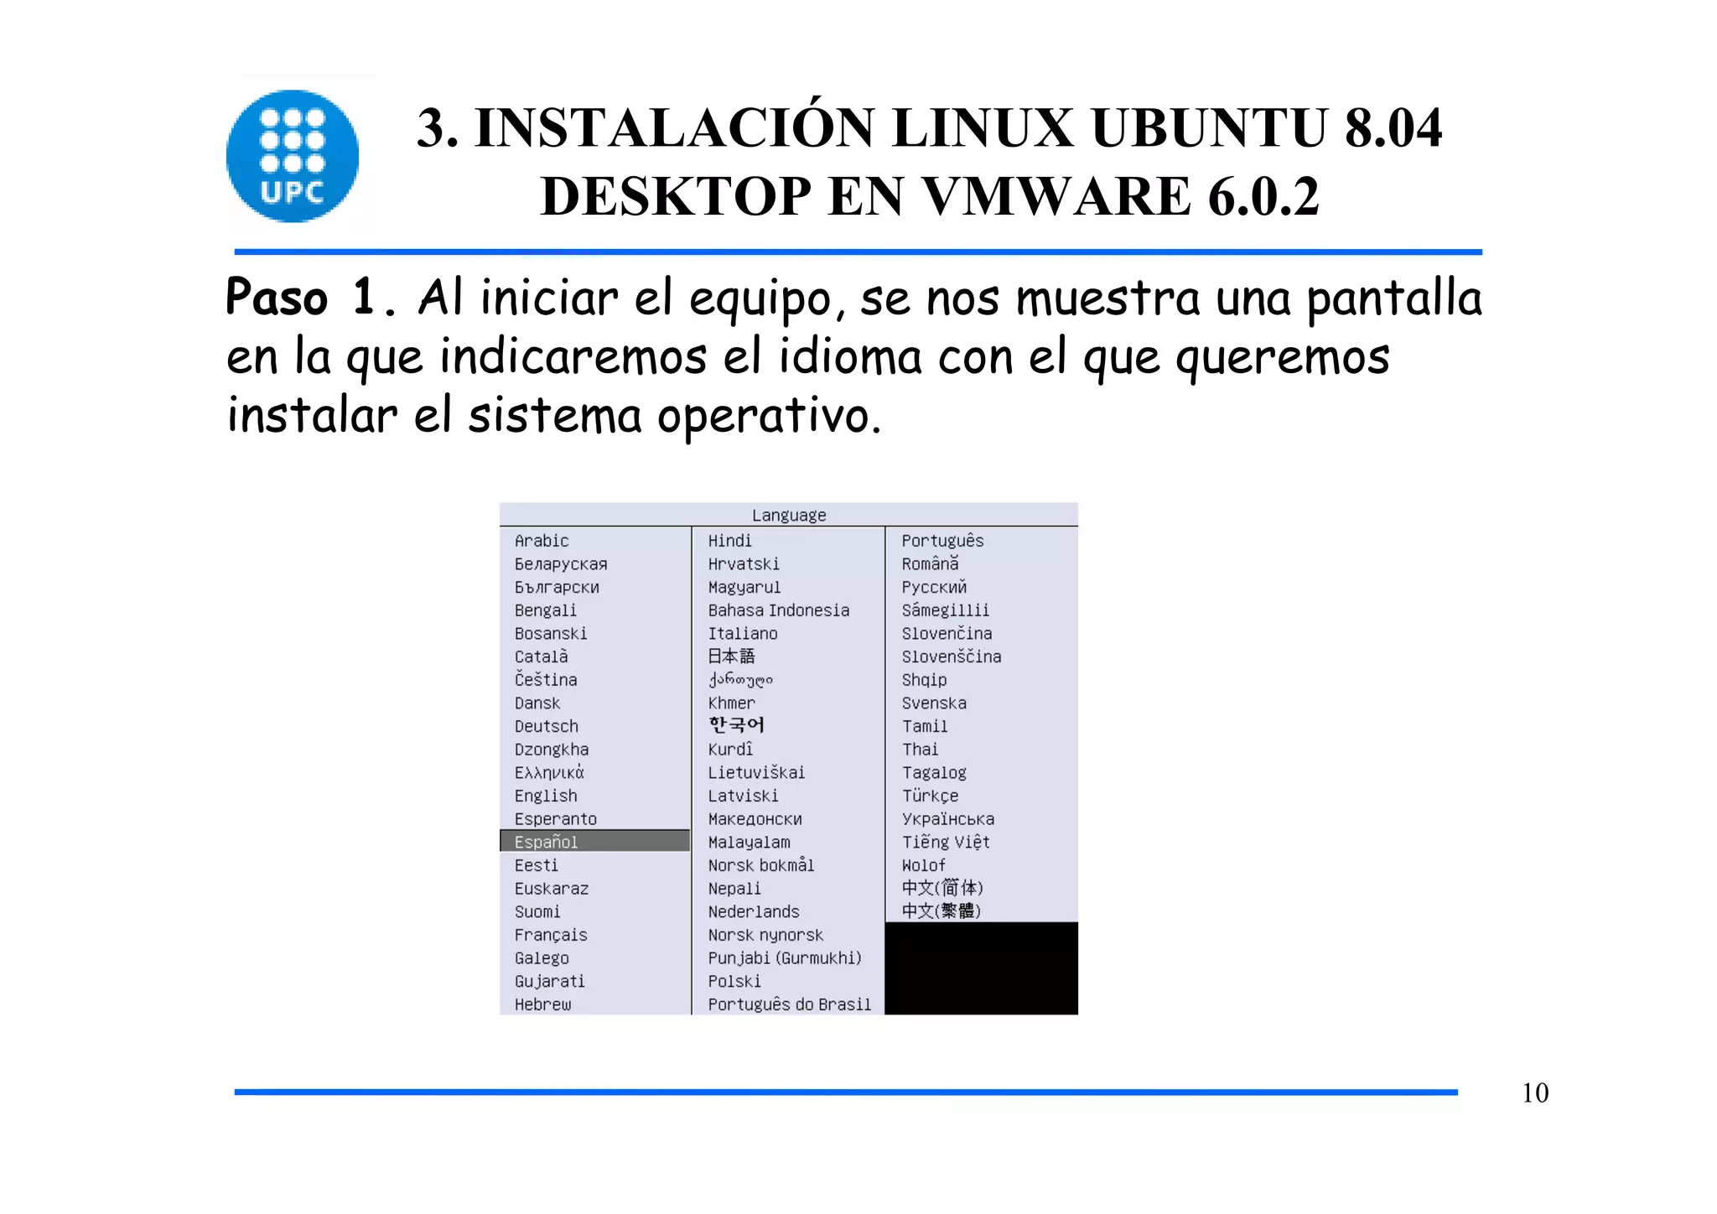Select Suomi language entry

pos(537,911)
